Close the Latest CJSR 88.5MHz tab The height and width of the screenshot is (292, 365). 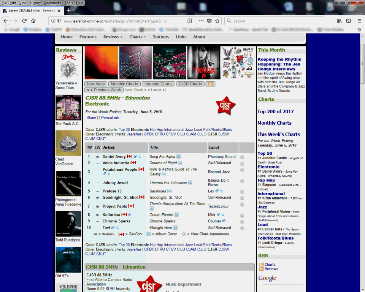click(59, 11)
